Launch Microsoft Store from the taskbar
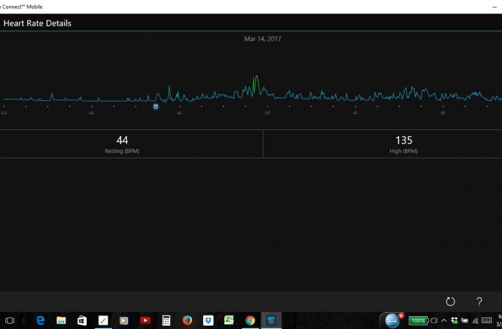This screenshot has width=502, height=329. pos(82,320)
